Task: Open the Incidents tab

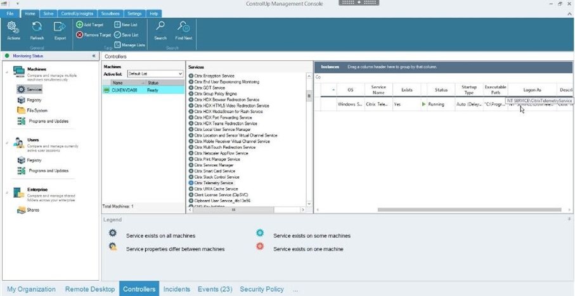Action: [177, 290]
